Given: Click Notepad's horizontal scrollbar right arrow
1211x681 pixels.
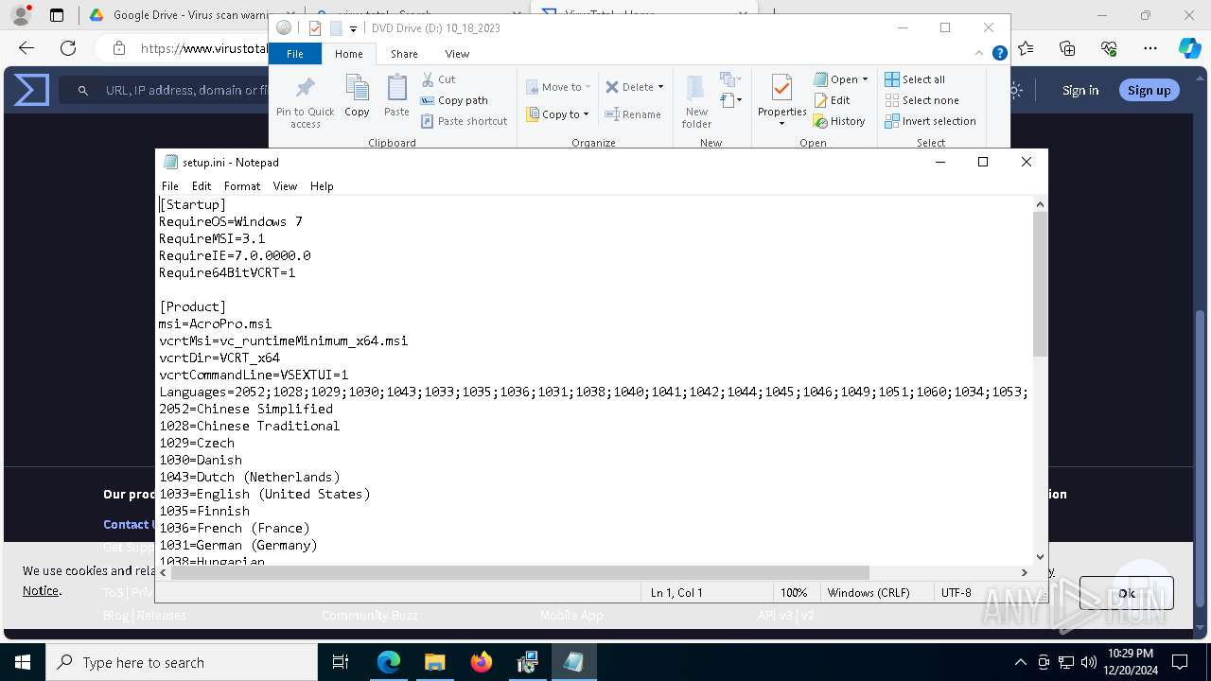Looking at the screenshot, I should point(1024,572).
